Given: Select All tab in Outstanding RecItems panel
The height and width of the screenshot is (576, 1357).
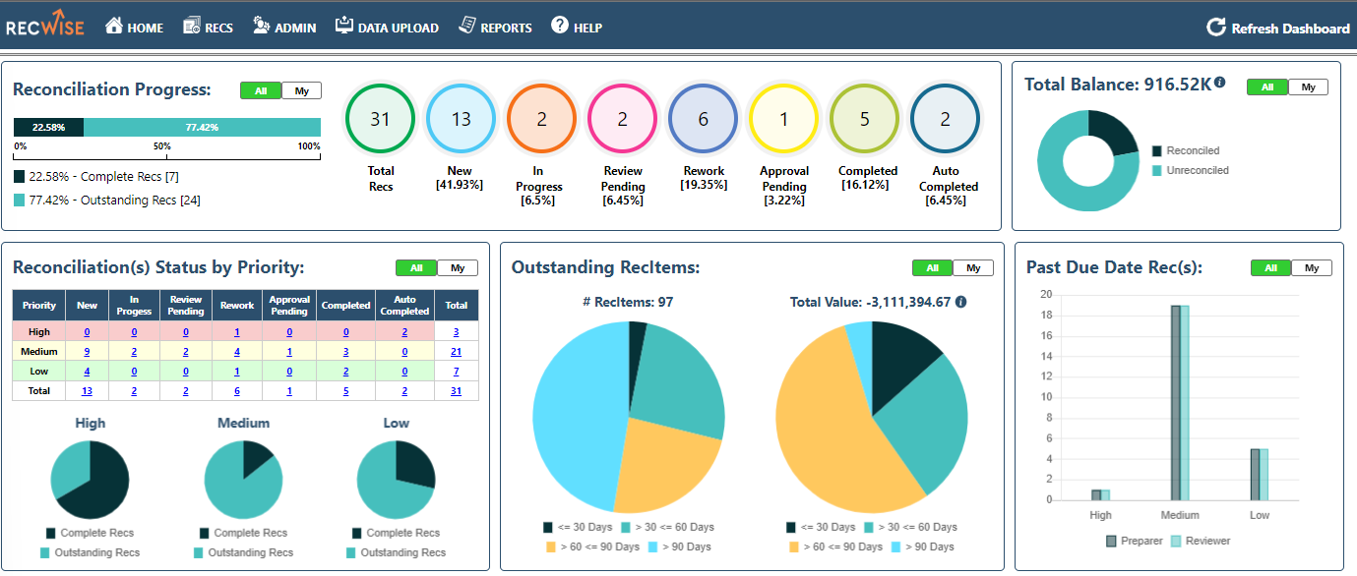Looking at the screenshot, I should click(x=932, y=267).
